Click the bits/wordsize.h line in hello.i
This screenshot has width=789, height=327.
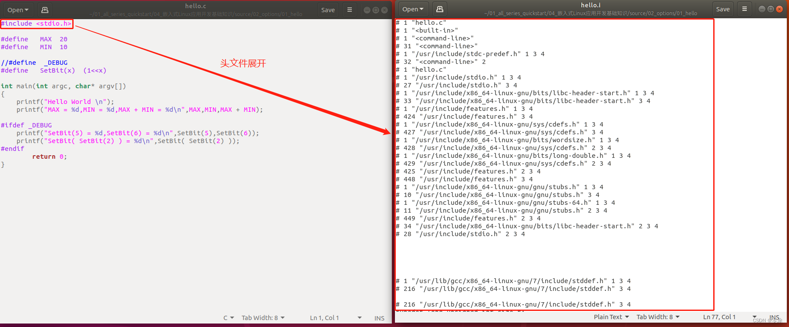(508, 140)
